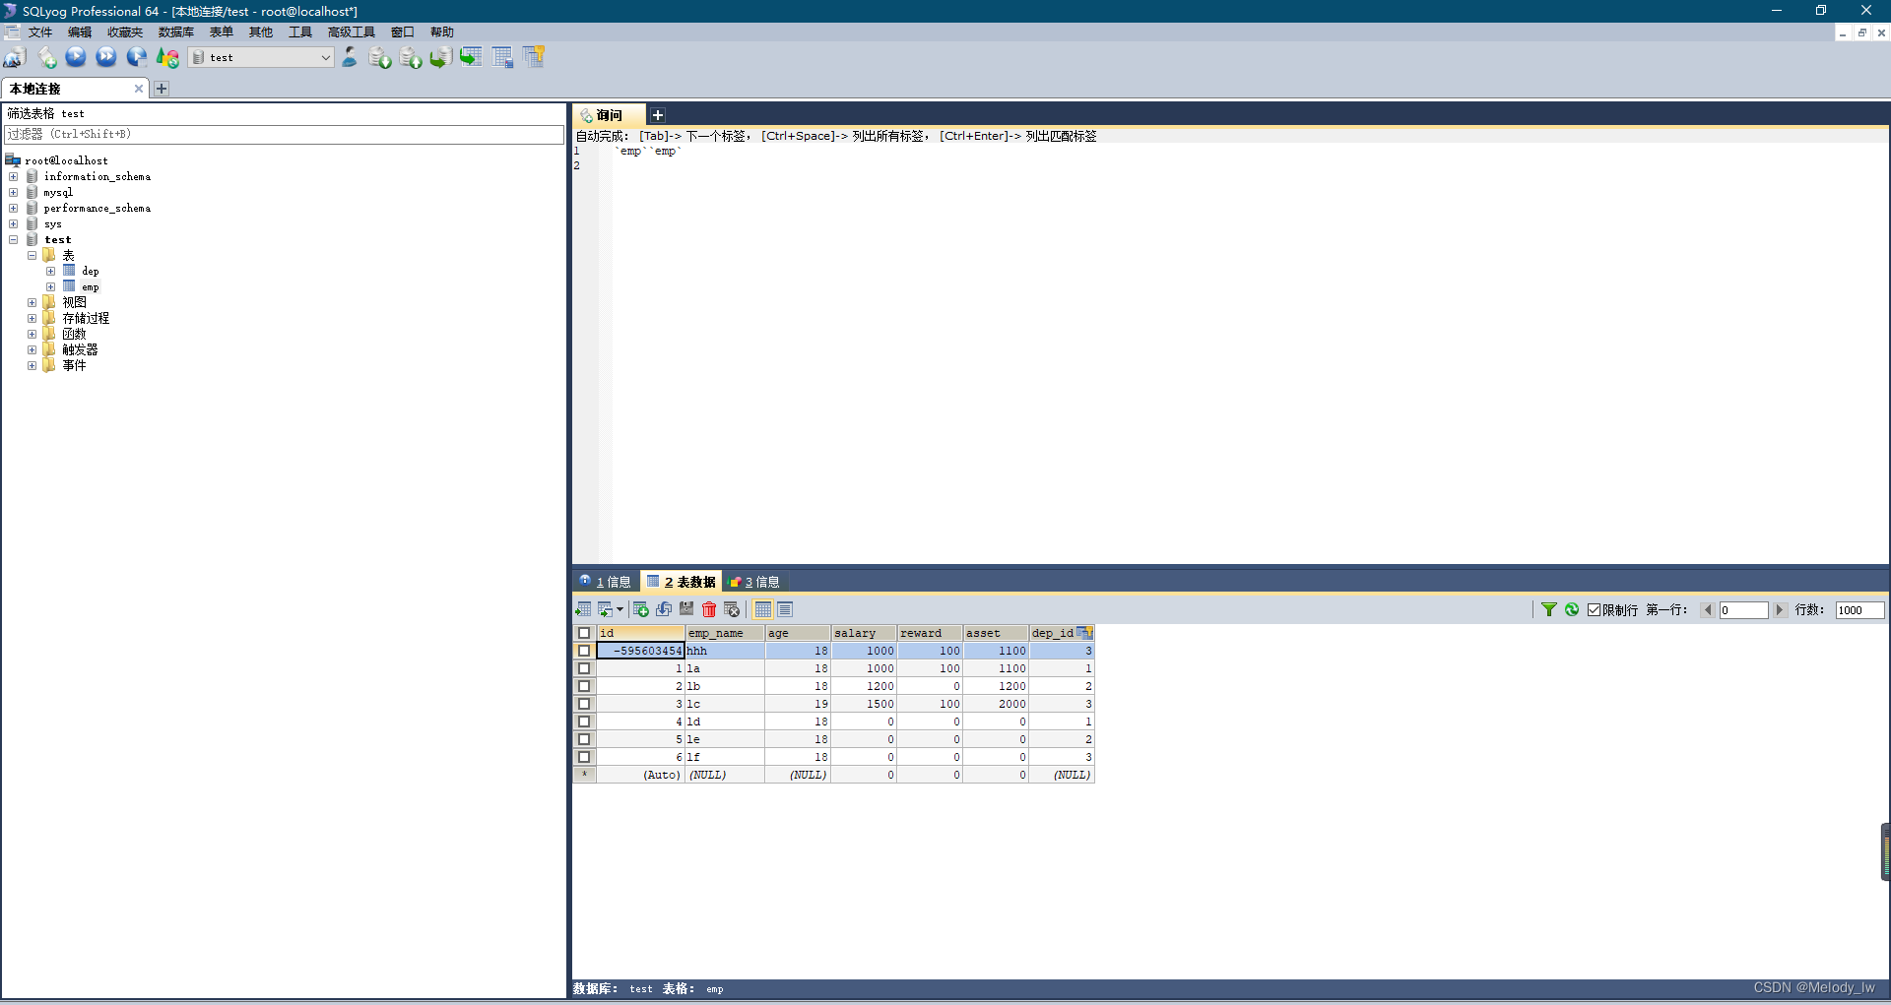Collapse the test database node

point(14,239)
